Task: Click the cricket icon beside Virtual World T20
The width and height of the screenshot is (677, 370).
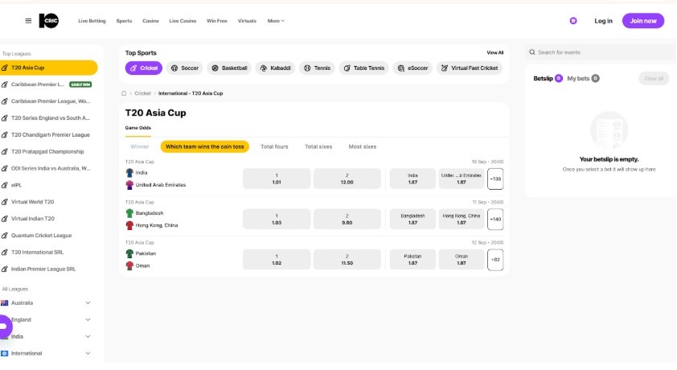Action: [x=4, y=202]
